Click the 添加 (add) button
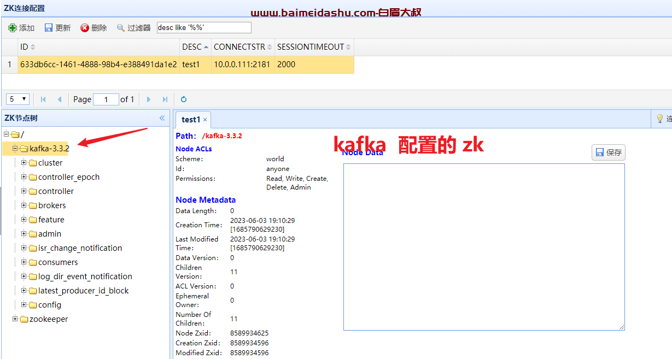The image size is (672, 359). pos(21,28)
